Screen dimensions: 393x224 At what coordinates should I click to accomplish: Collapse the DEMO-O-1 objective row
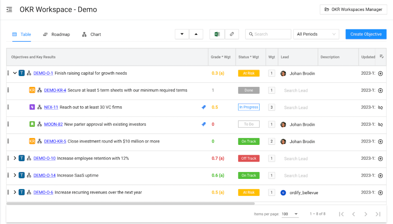point(15,73)
